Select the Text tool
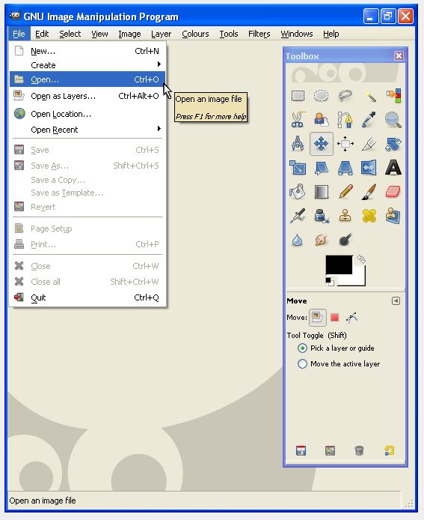 click(393, 168)
